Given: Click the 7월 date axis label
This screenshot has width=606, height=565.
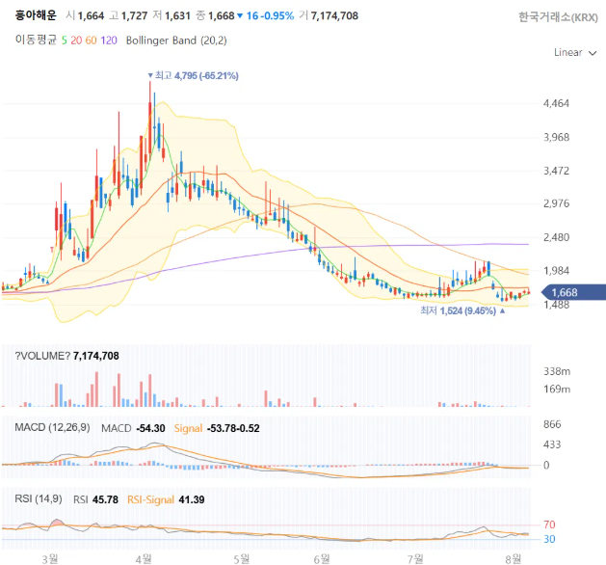Looking at the screenshot, I should 415,558.
